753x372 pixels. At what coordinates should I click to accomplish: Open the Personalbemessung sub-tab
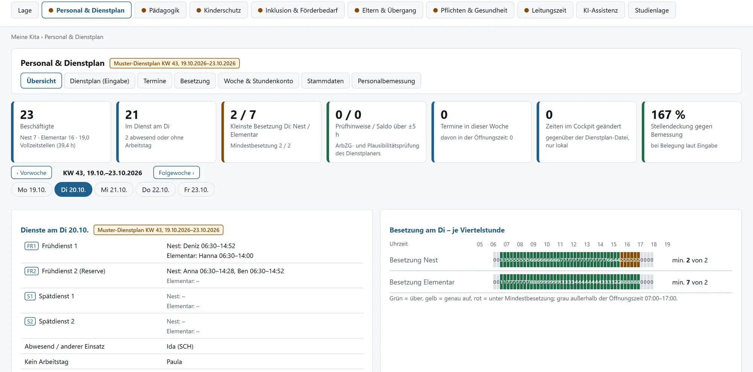[386, 81]
